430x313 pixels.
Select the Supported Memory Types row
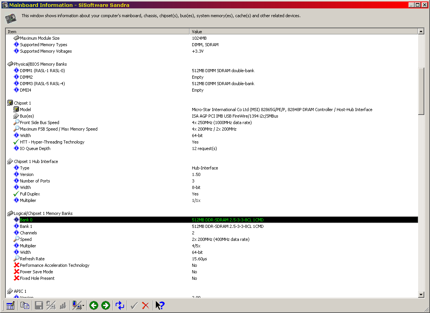tap(212, 45)
